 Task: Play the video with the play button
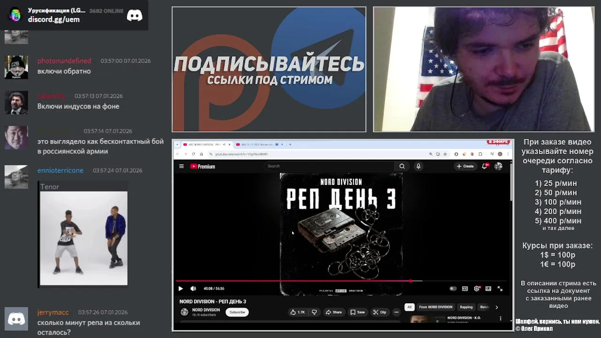(x=180, y=289)
